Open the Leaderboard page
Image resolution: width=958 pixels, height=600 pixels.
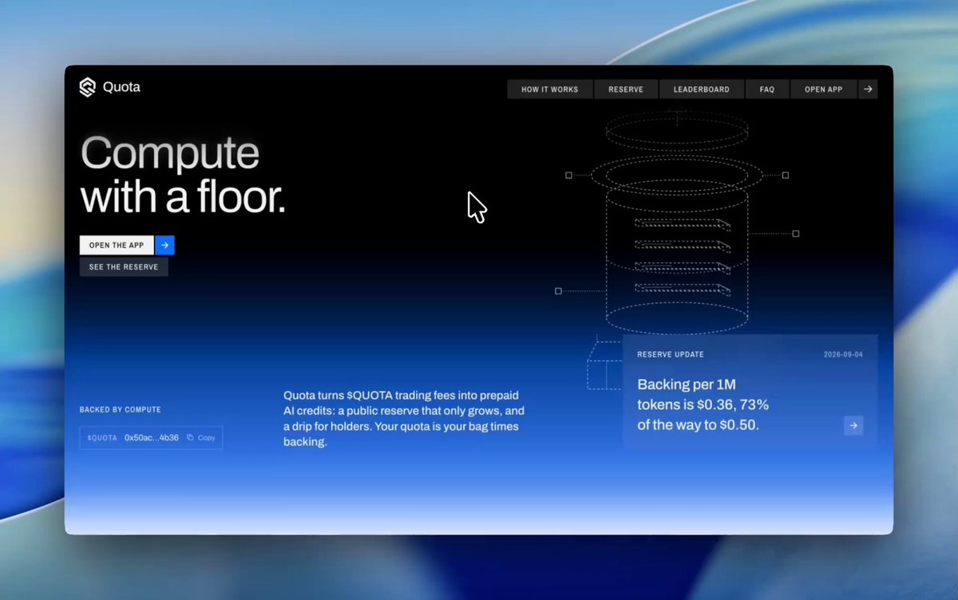coord(701,89)
